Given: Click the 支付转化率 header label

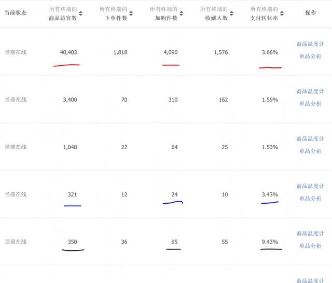Looking at the screenshot, I should point(264,18).
